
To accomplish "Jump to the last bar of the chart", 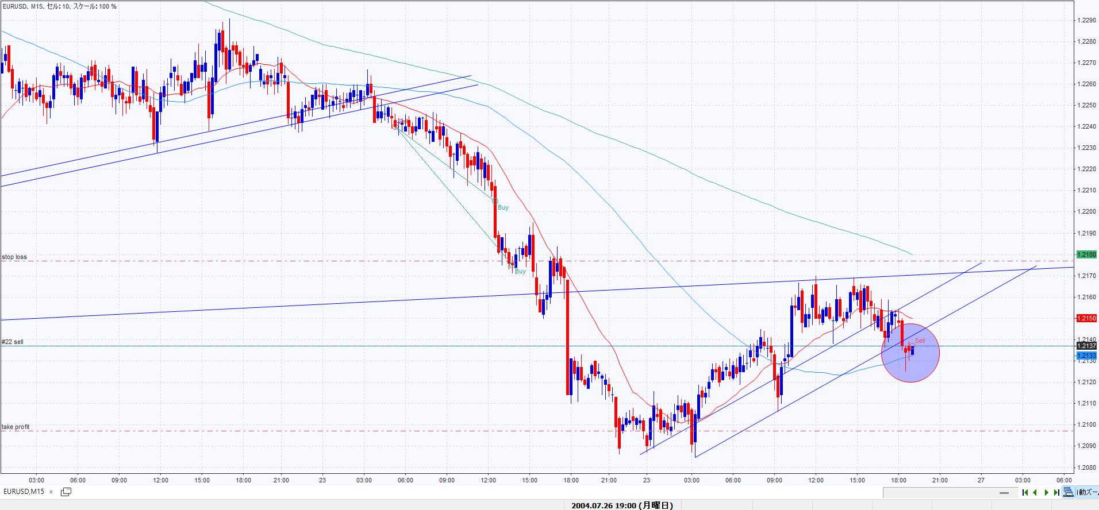I will [x=1056, y=492].
